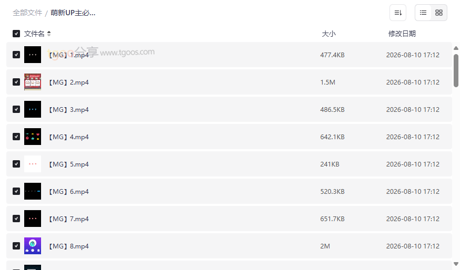Open the 【MG】2.mp4 video thumbnail

pyautogui.click(x=33, y=82)
